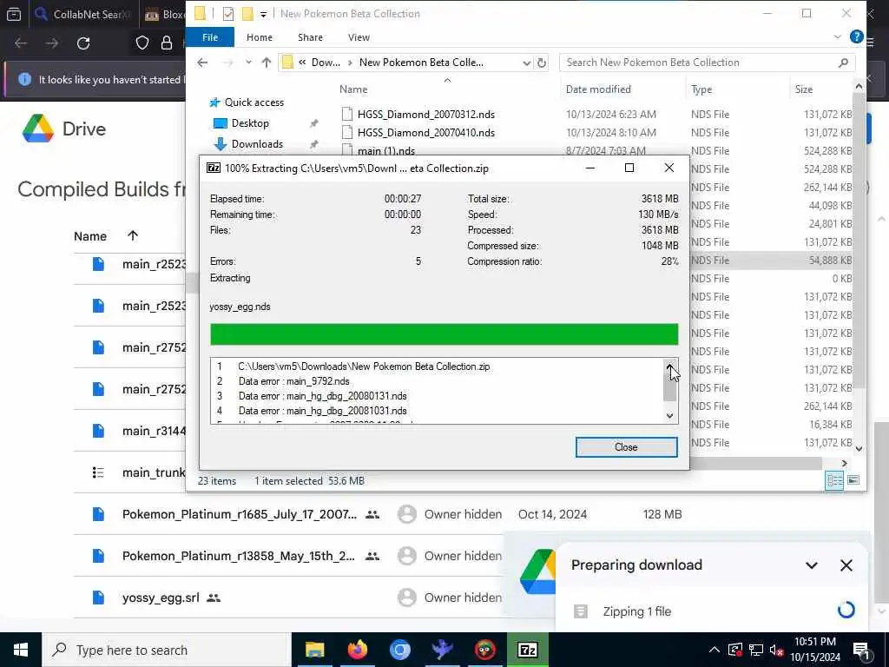Click the muted volume tray icon
Screen dimensions: 889x667
pyautogui.click(x=776, y=650)
